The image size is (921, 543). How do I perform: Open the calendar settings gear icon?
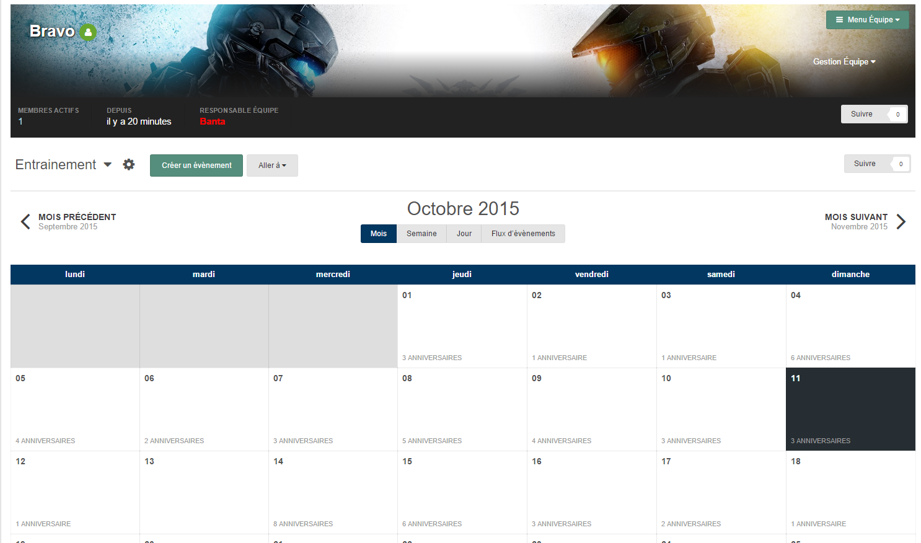tap(129, 164)
